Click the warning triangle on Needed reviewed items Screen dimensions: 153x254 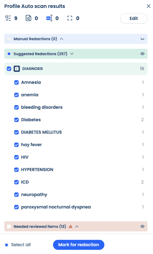pos(71,226)
